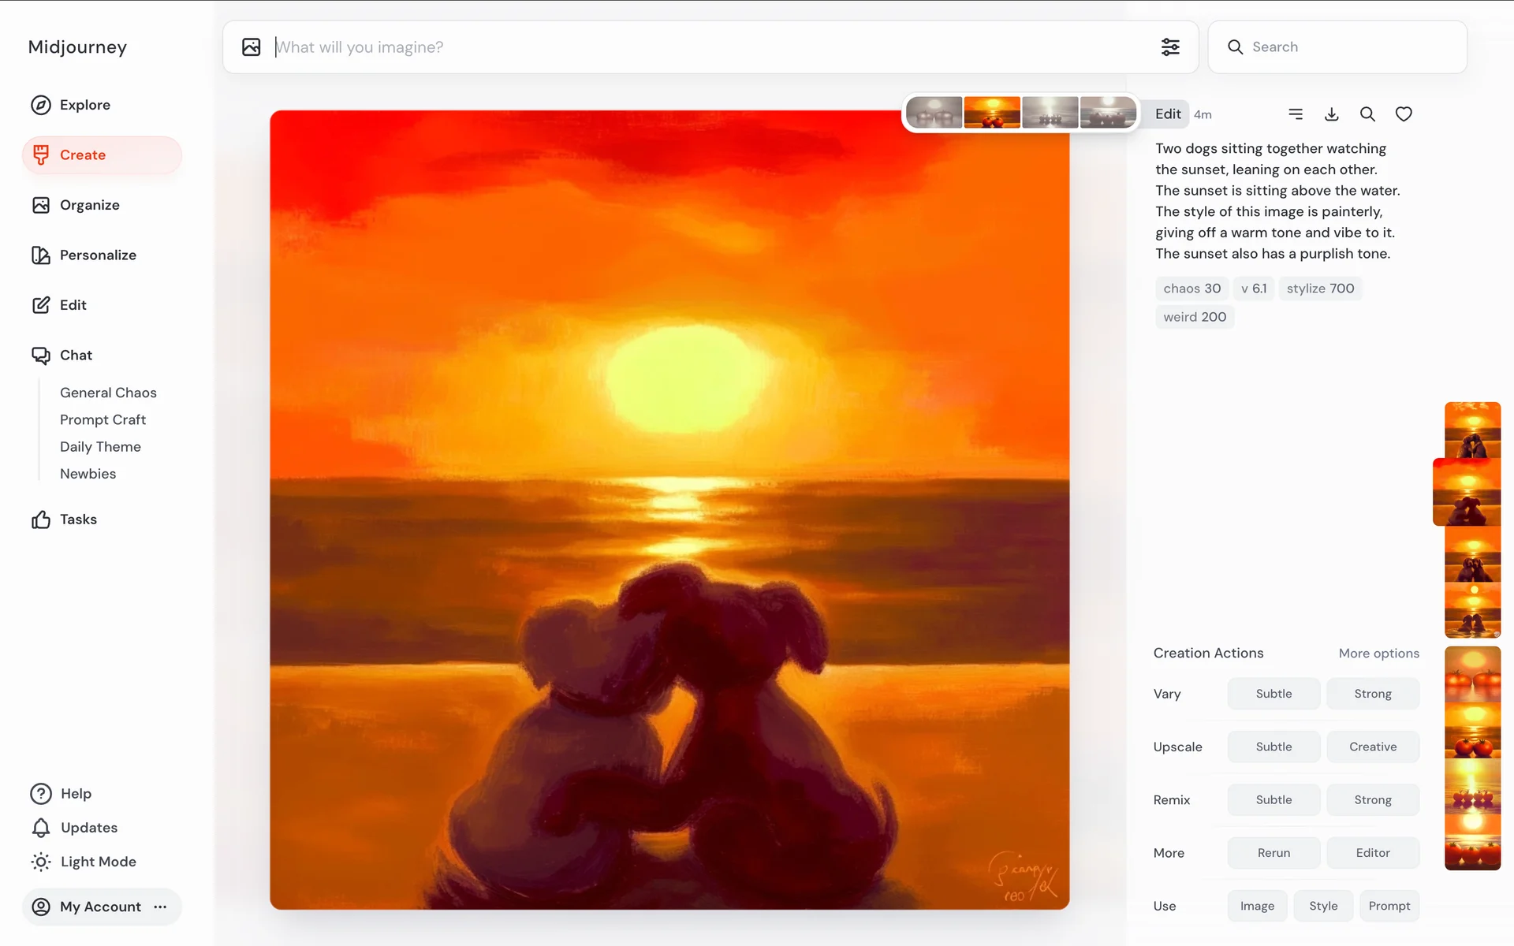Image resolution: width=1514 pixels, height=946 pixels.
Task: Click Vary Strong button
Action: (1372, 694)
